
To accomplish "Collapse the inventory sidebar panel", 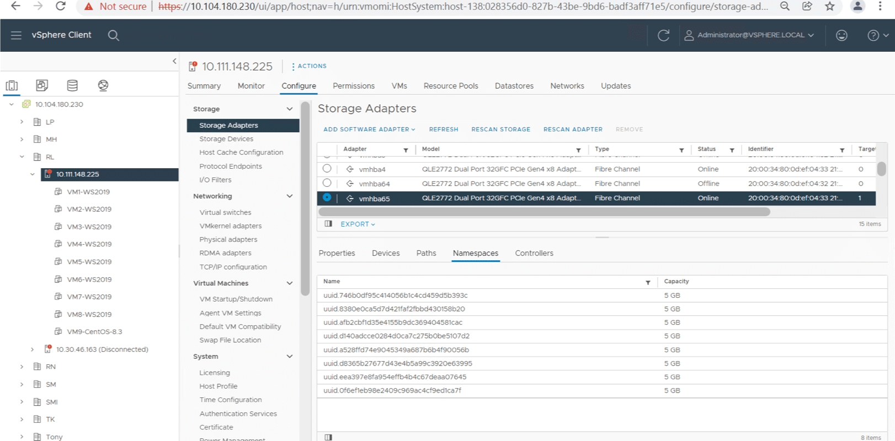I will (174, 61).
